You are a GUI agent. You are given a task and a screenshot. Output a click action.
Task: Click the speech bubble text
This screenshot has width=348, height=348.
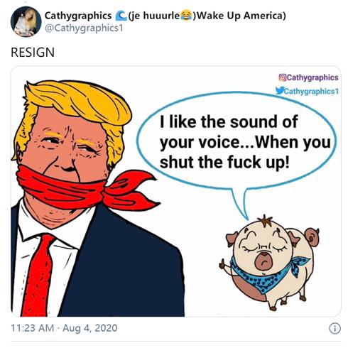coord(245,142)
